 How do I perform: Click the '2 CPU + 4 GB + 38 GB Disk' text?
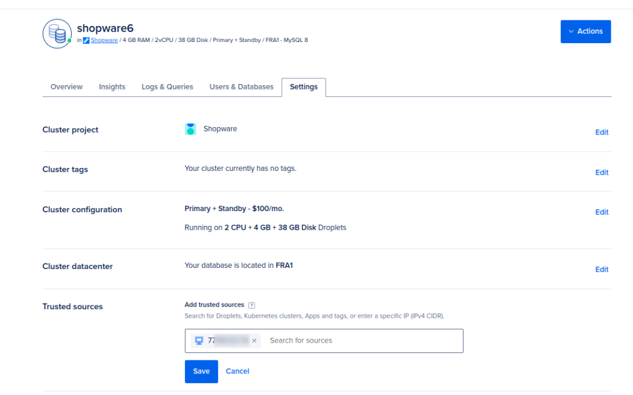[270, 228]
